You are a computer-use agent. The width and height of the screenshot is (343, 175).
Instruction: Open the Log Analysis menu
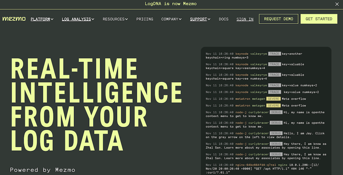(x=76, y=19)
